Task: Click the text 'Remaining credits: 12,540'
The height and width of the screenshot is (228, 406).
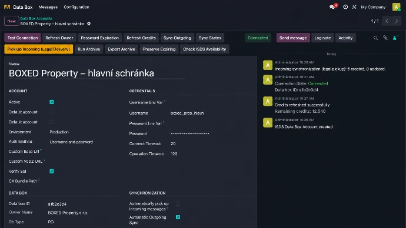Action: coord(300,111)
